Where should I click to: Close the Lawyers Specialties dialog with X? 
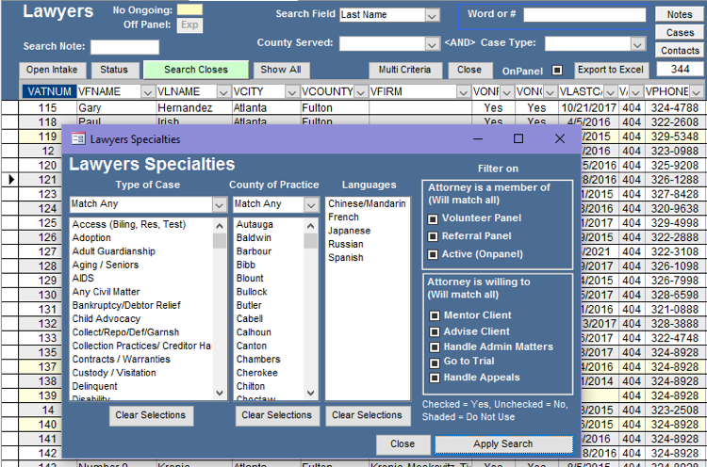click(560, 138)
